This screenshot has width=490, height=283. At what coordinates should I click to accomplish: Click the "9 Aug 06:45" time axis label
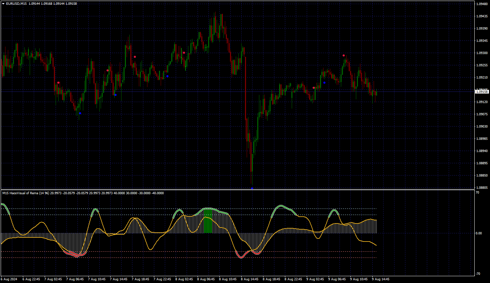pyautogui.click(x=337, y=279)
